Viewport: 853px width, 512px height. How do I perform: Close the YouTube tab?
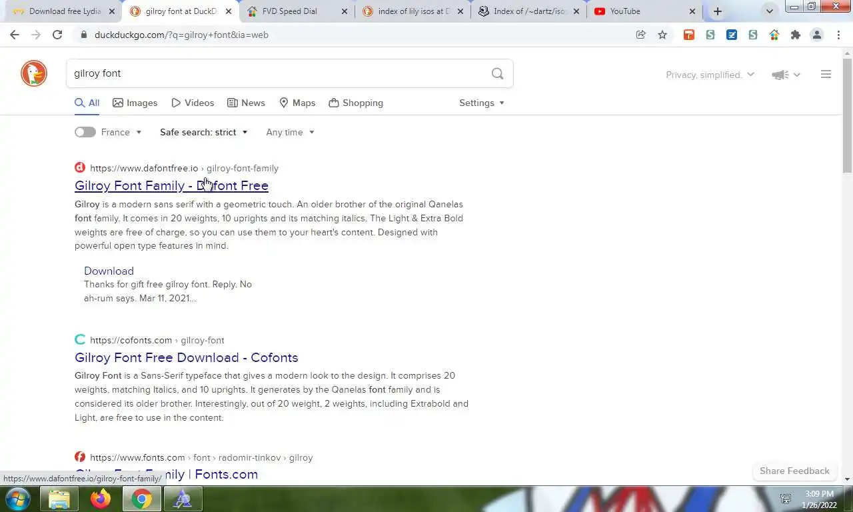(x=692, y=11)
